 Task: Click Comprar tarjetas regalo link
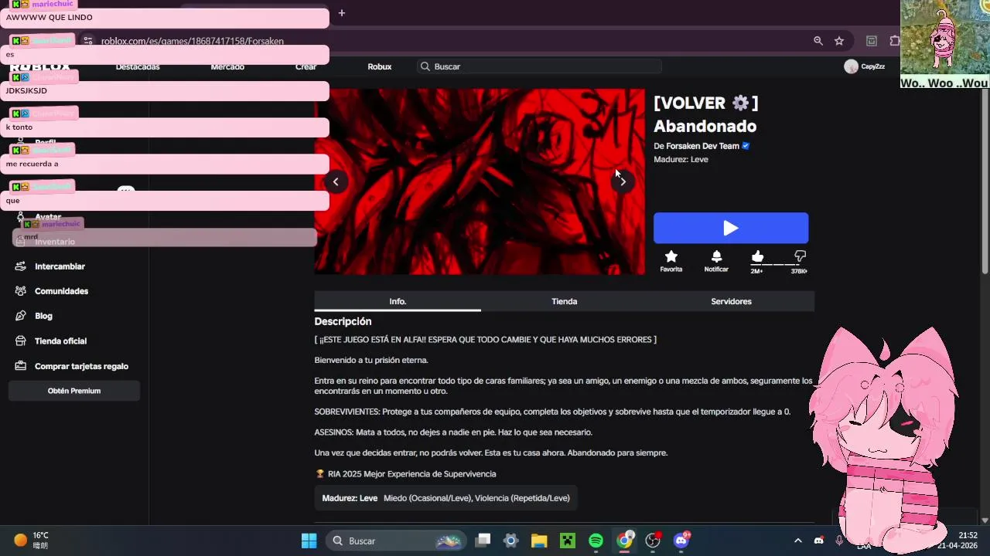[81, 366]
